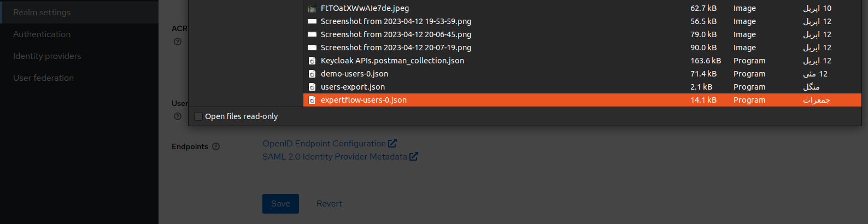Click the help icon beside Endpoints

point(216,146)
